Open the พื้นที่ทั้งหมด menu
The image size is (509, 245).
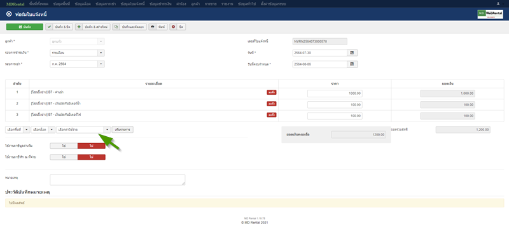[39, 4]
